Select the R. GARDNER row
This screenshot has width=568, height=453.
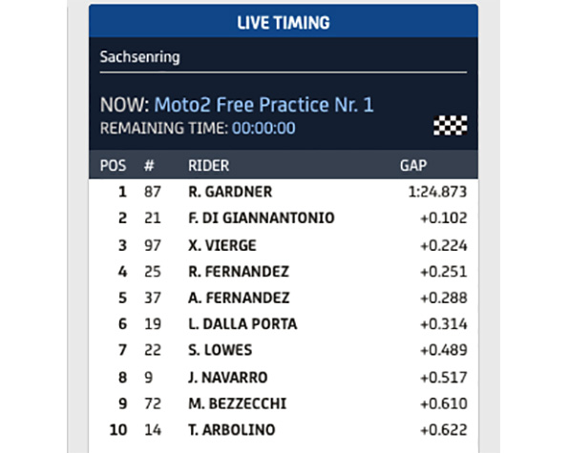click(284, 192)
